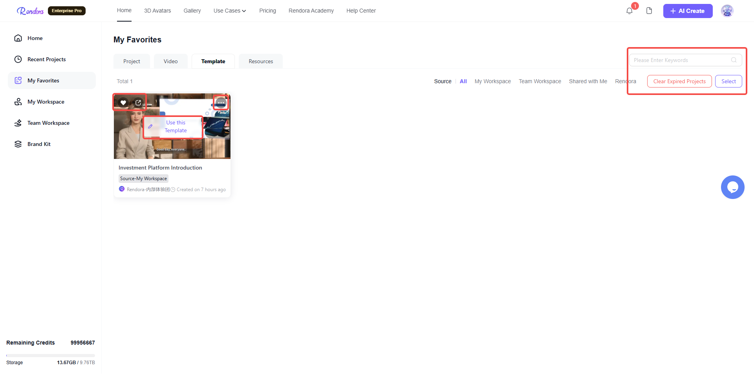Click the Clear Expired Projects button
The height and width of the screenshot is (374, 754).
click(679, 81)
